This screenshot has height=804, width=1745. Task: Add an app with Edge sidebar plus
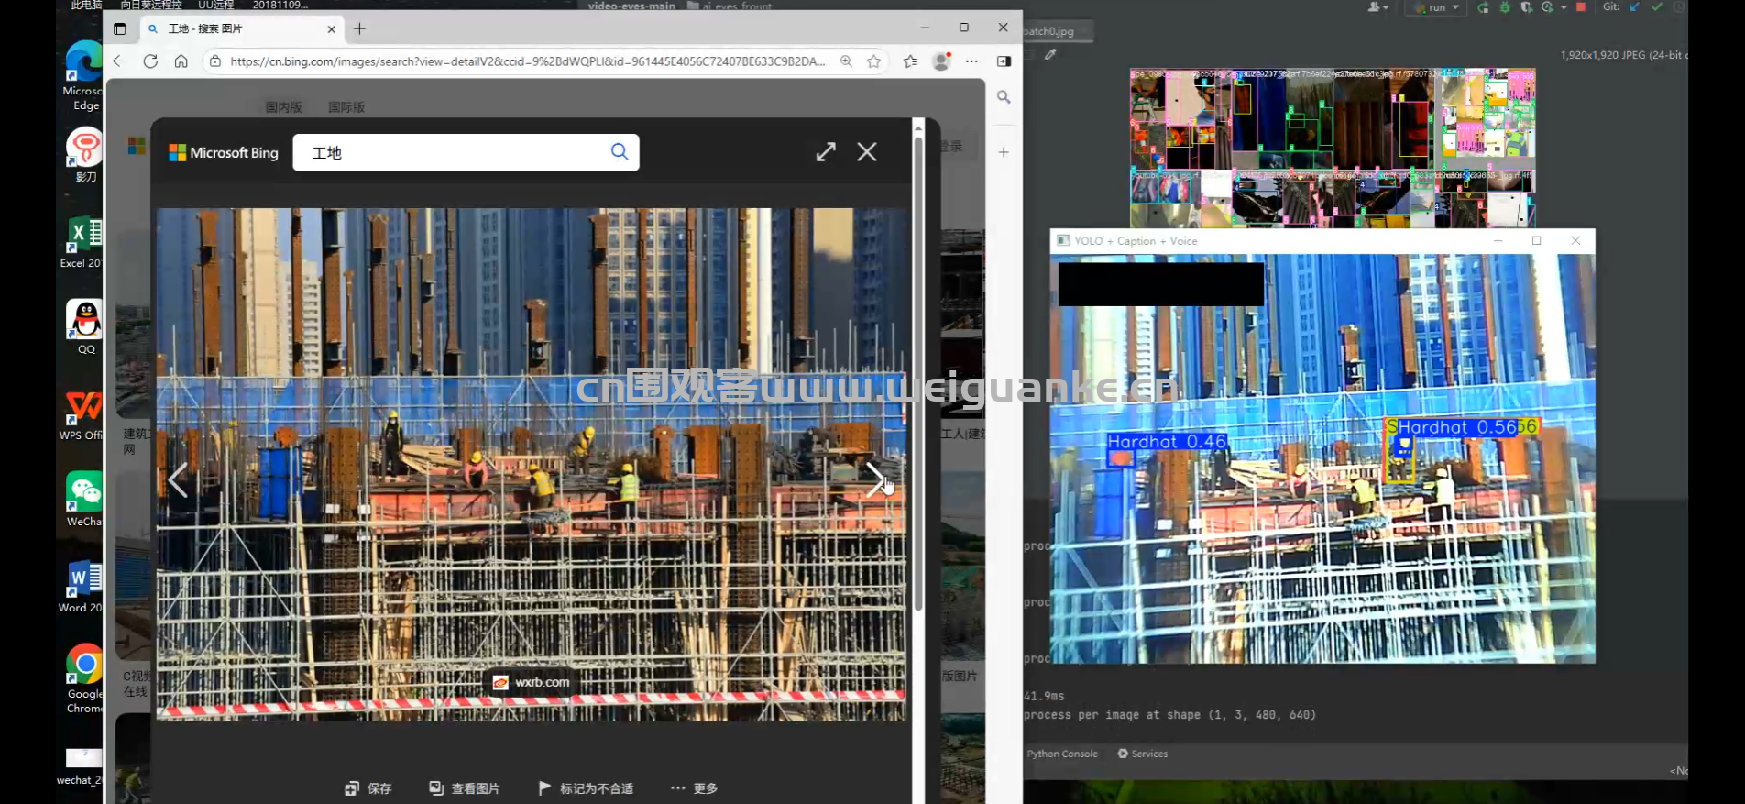click(1004, 152)
